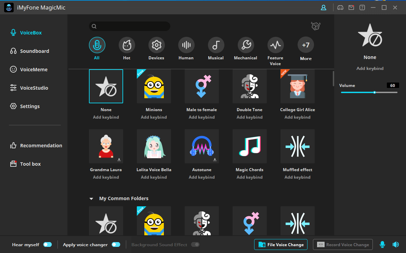Add keybind in right None panel
The image size is (406, 253).
tap(370, 69)
